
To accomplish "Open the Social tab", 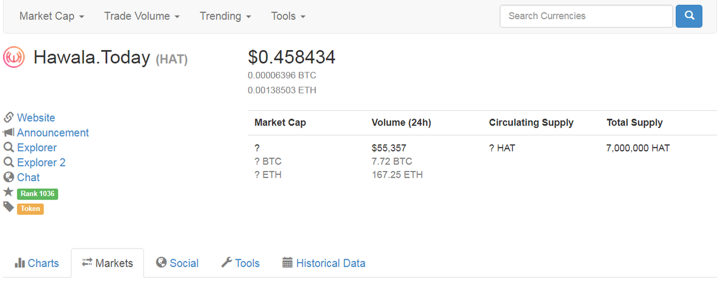I will pos(177,263).
